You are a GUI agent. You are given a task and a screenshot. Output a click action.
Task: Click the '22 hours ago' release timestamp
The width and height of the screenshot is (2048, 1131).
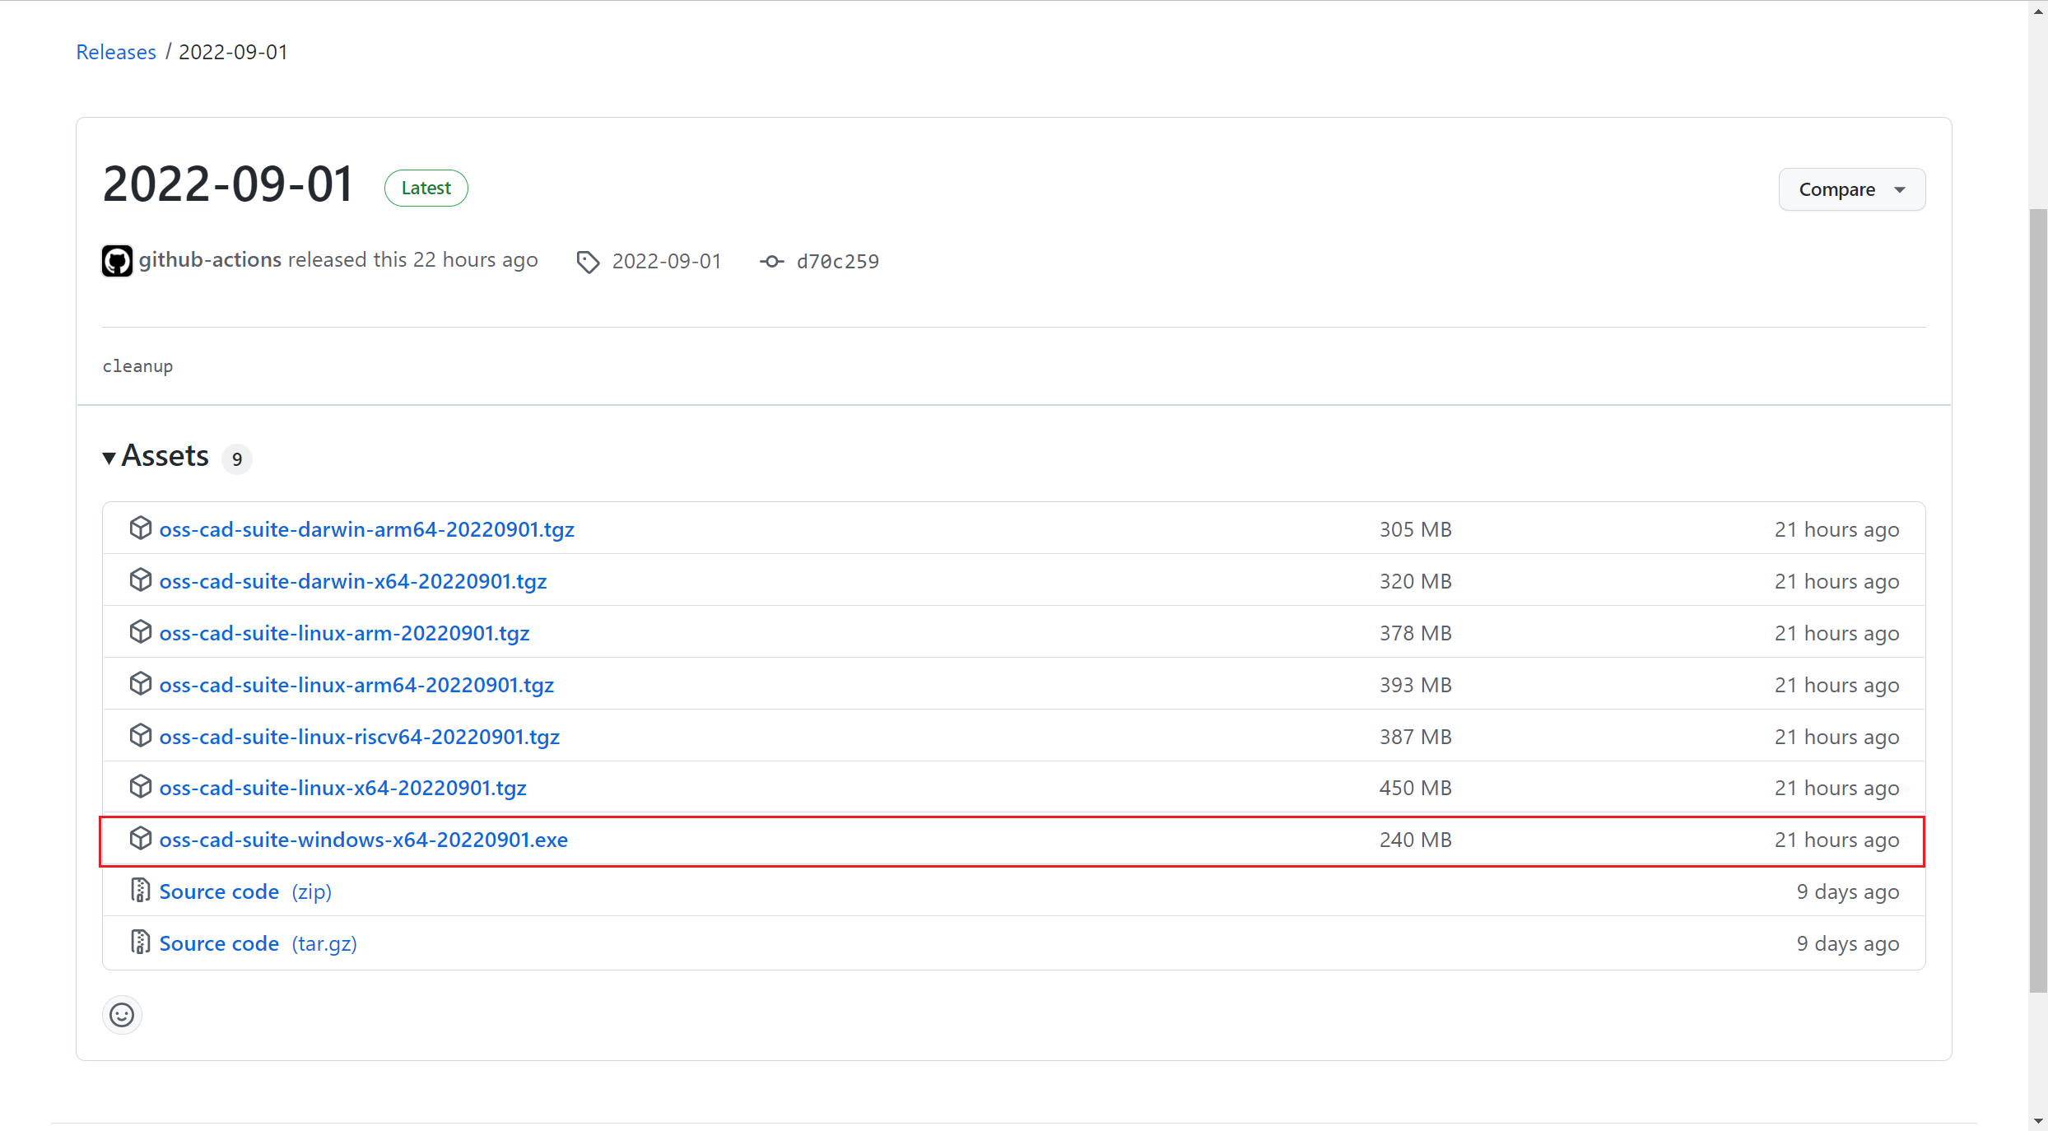coord(475,259)
